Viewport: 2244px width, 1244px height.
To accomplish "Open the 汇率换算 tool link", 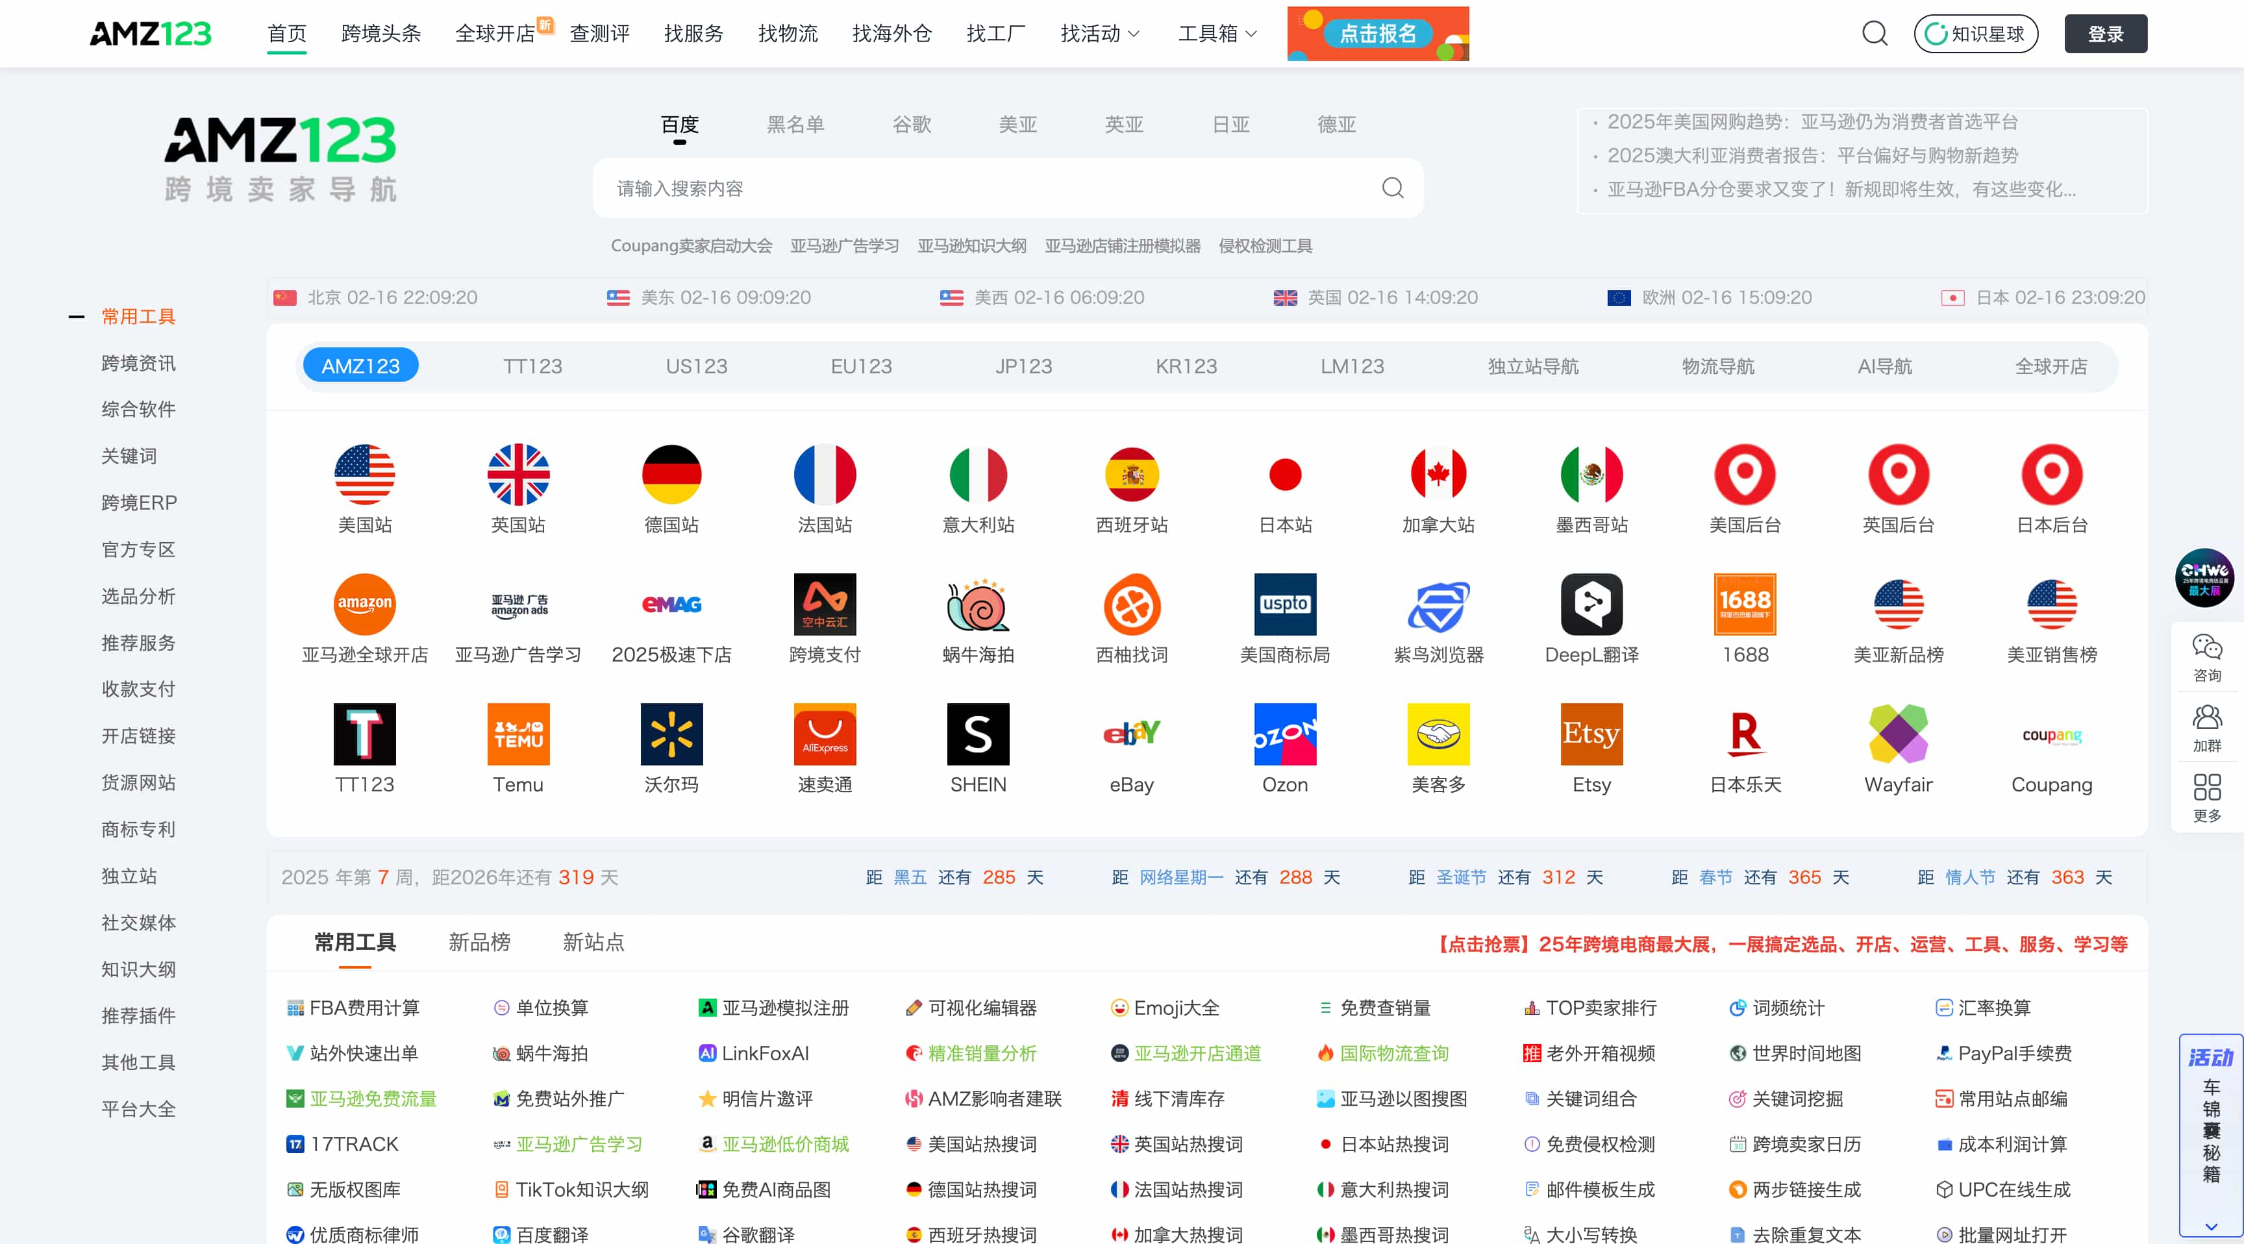I will pos(1982,1007).
